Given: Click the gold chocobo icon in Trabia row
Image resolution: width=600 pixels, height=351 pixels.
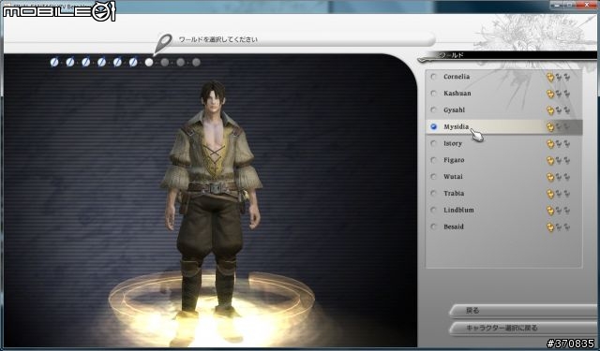Looking at the screenshot, I should coord(550,194).
